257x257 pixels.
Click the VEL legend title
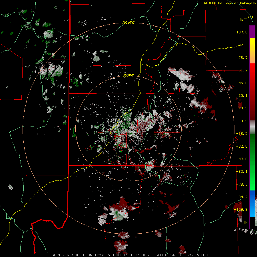pyautogui.click(x=251, y=17)
